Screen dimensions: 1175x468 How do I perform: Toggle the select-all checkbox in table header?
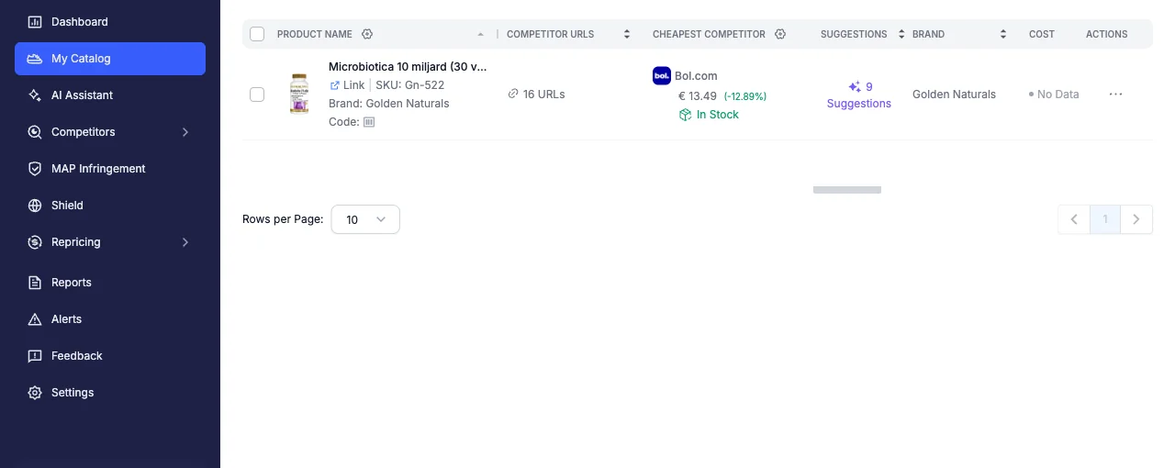[257, 34]
